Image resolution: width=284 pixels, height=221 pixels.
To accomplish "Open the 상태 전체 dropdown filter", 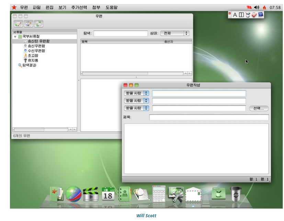I will click(175, 33).
